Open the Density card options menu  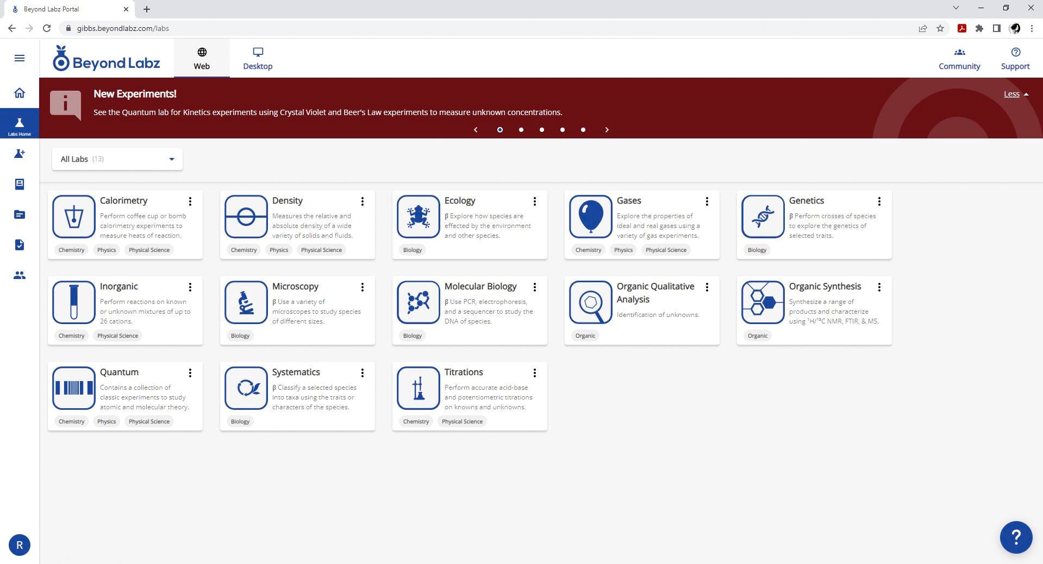pyautogui.click(x=362, y=201)
